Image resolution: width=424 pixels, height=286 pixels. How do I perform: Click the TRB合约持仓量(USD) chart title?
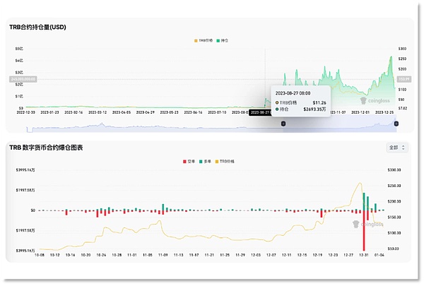point(42,27)
